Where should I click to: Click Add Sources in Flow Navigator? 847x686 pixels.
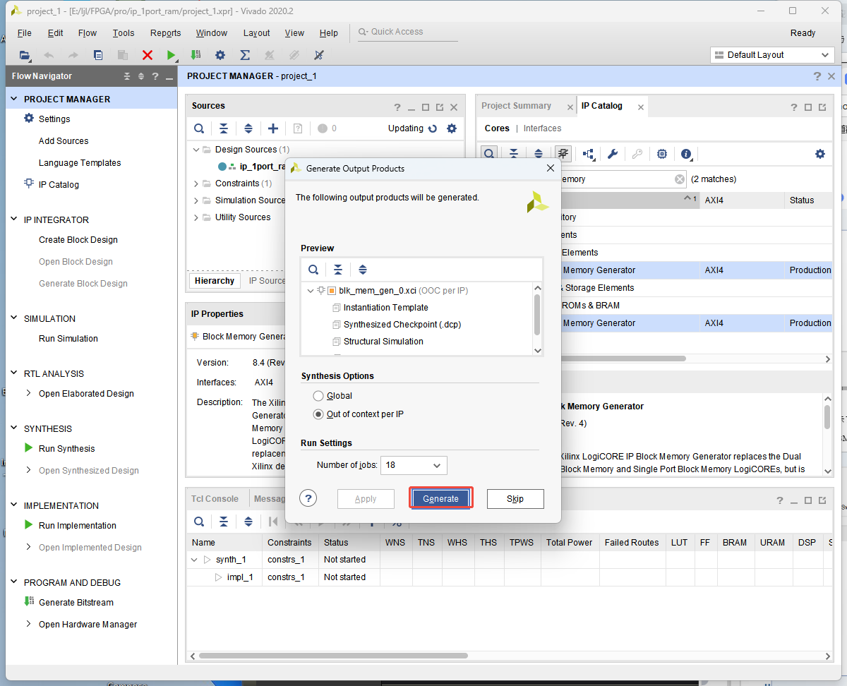(64, 141)
